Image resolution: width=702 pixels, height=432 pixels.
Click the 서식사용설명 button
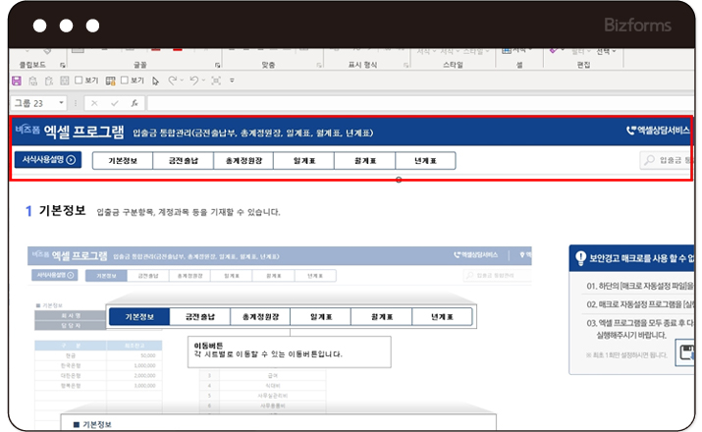(47, 160)
